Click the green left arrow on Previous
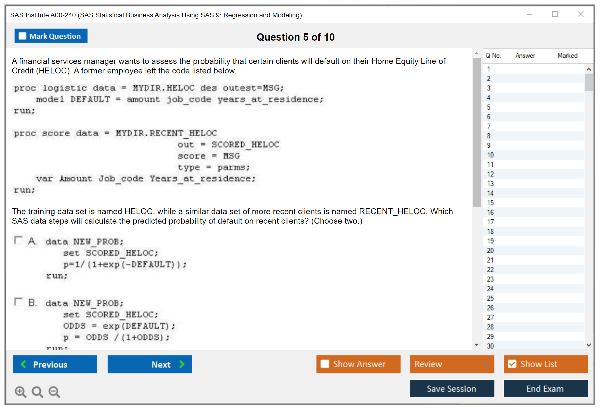Viewport: 602px width, 412px height. 24,364
